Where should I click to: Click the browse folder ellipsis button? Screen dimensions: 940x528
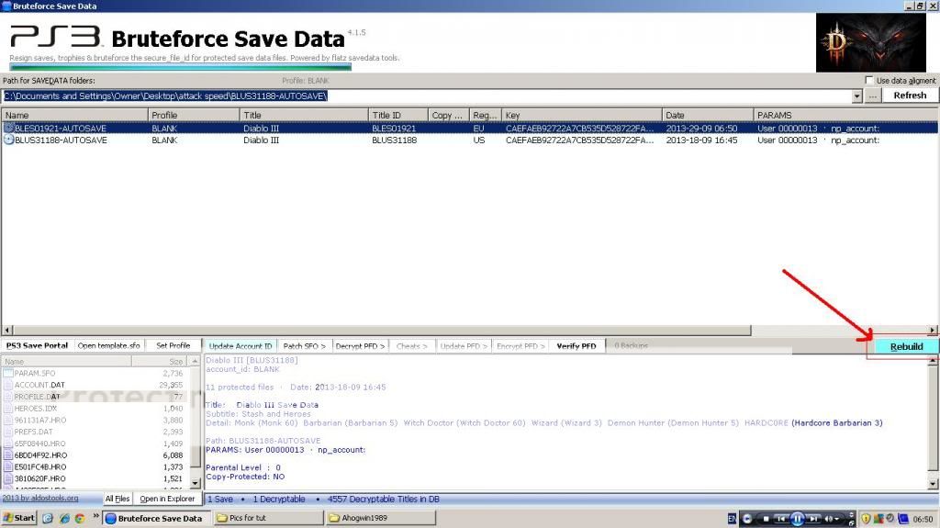coord(873,95)
